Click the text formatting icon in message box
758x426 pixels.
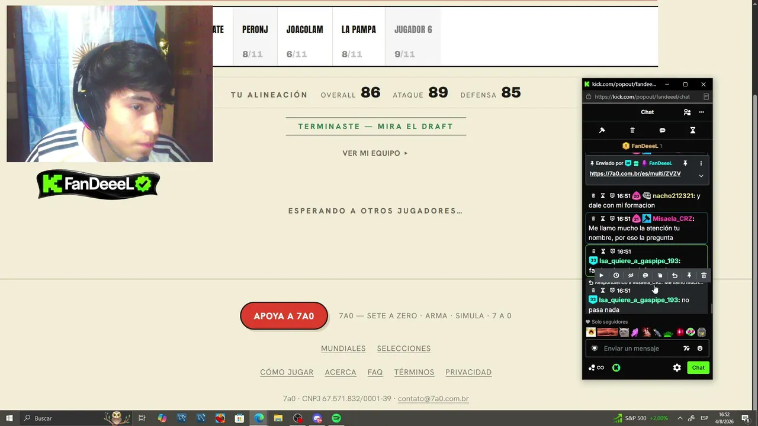click(686, 348)
